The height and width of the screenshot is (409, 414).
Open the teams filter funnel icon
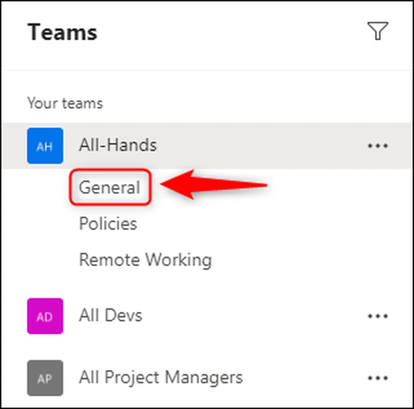pyautogui.click(x=378, y=31)
